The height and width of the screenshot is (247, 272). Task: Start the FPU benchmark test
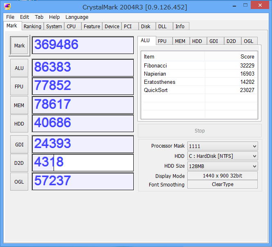point(19,86)
